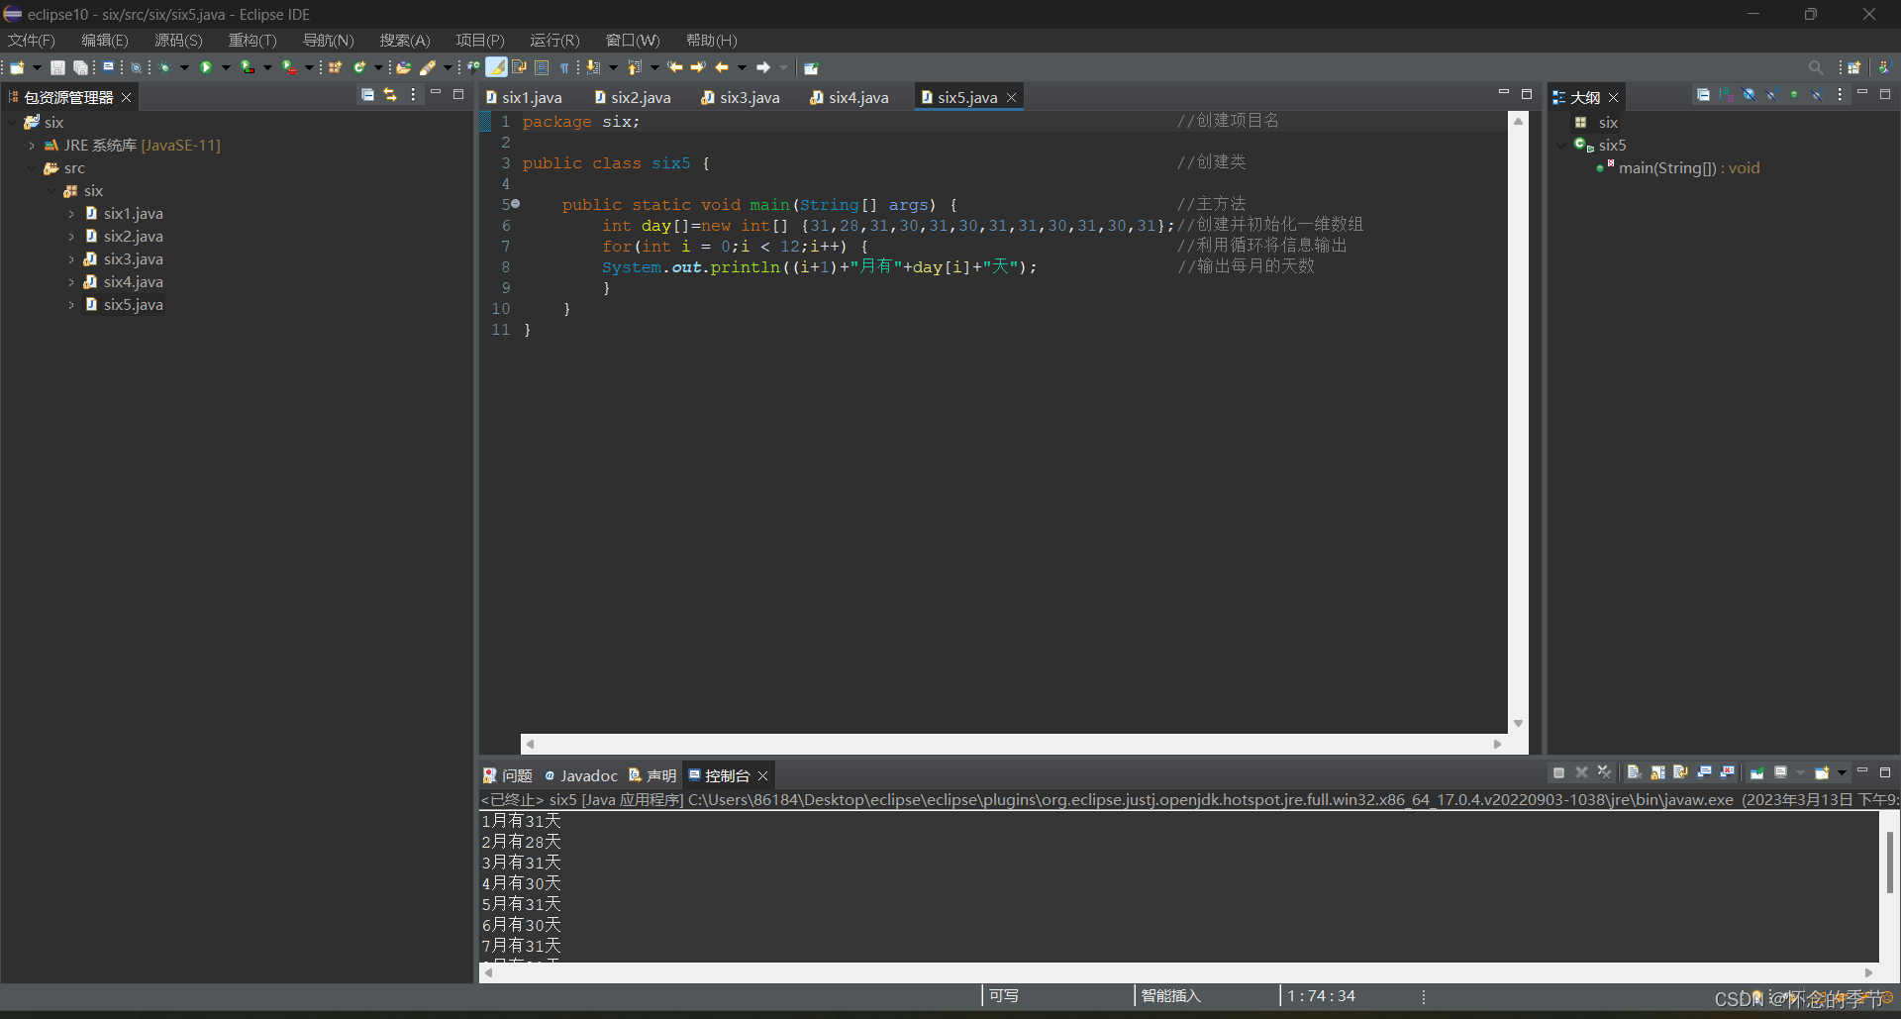Open the Run dropdown arrow
Image resolution: width=1901 pixels, height=1019 pixels.
pos(225,66)
